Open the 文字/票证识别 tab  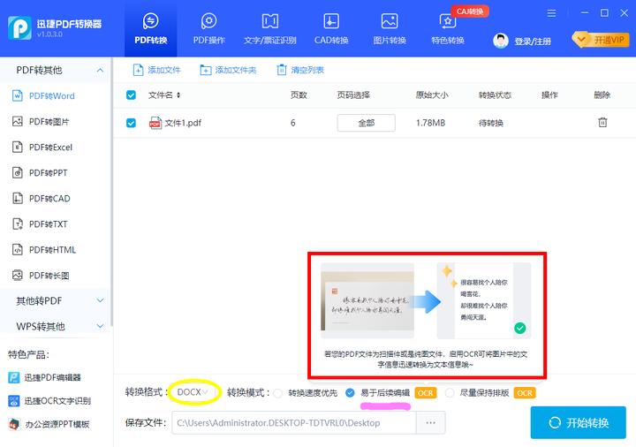[x=269, y=28]
